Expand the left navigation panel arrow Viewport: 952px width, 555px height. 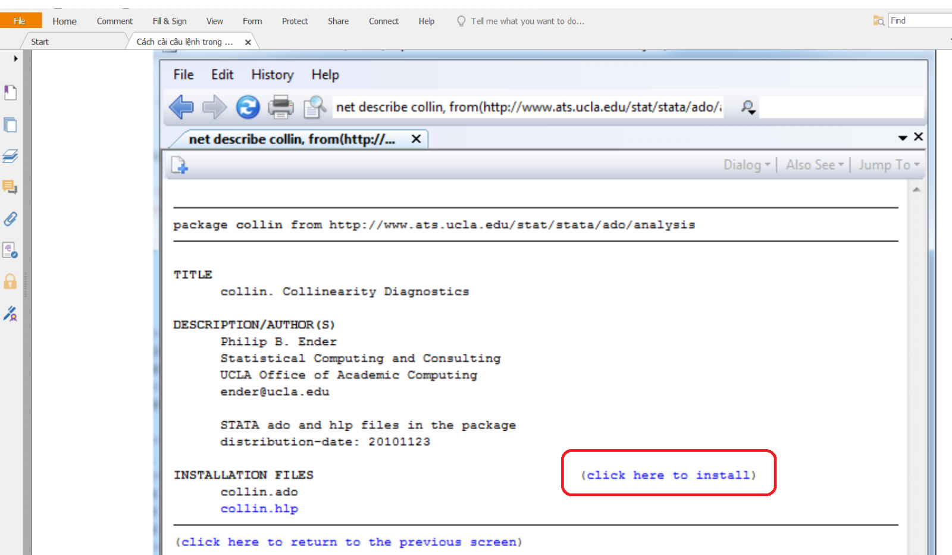pos(15,58)
